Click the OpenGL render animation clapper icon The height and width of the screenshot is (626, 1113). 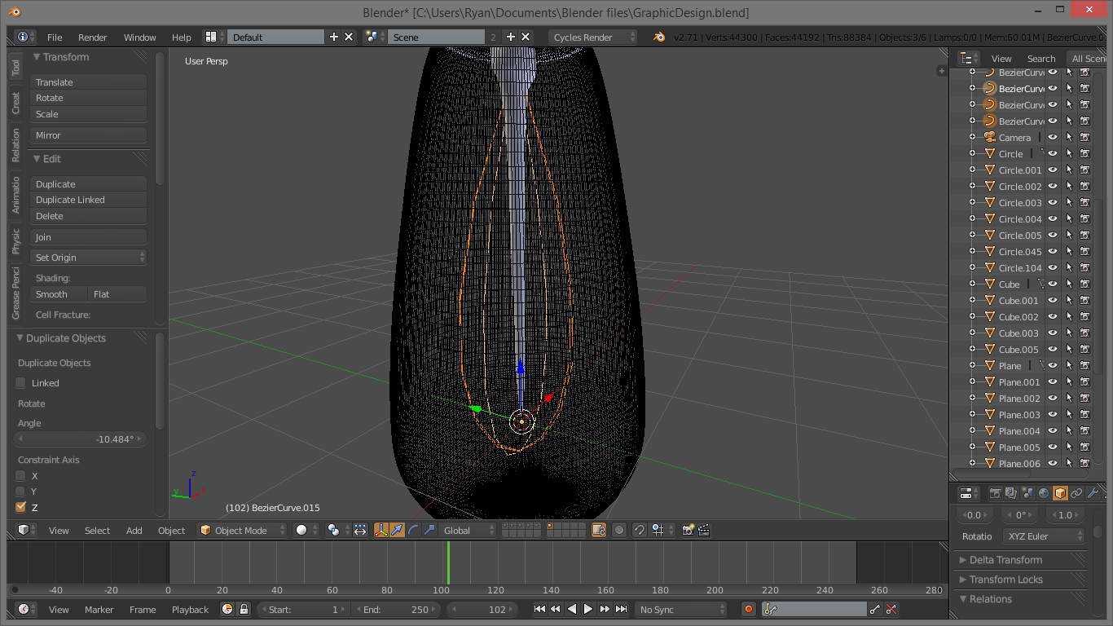pos(704,530)
